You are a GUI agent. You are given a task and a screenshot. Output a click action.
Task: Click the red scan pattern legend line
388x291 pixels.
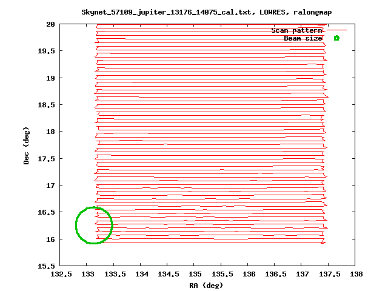coord(337,30)
